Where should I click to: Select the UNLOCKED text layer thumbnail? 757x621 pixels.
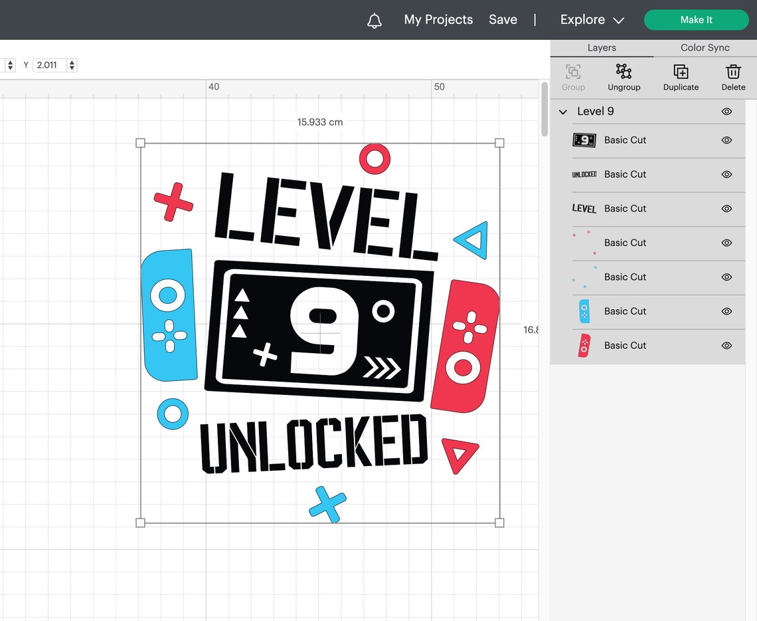[x=584, y=174]
